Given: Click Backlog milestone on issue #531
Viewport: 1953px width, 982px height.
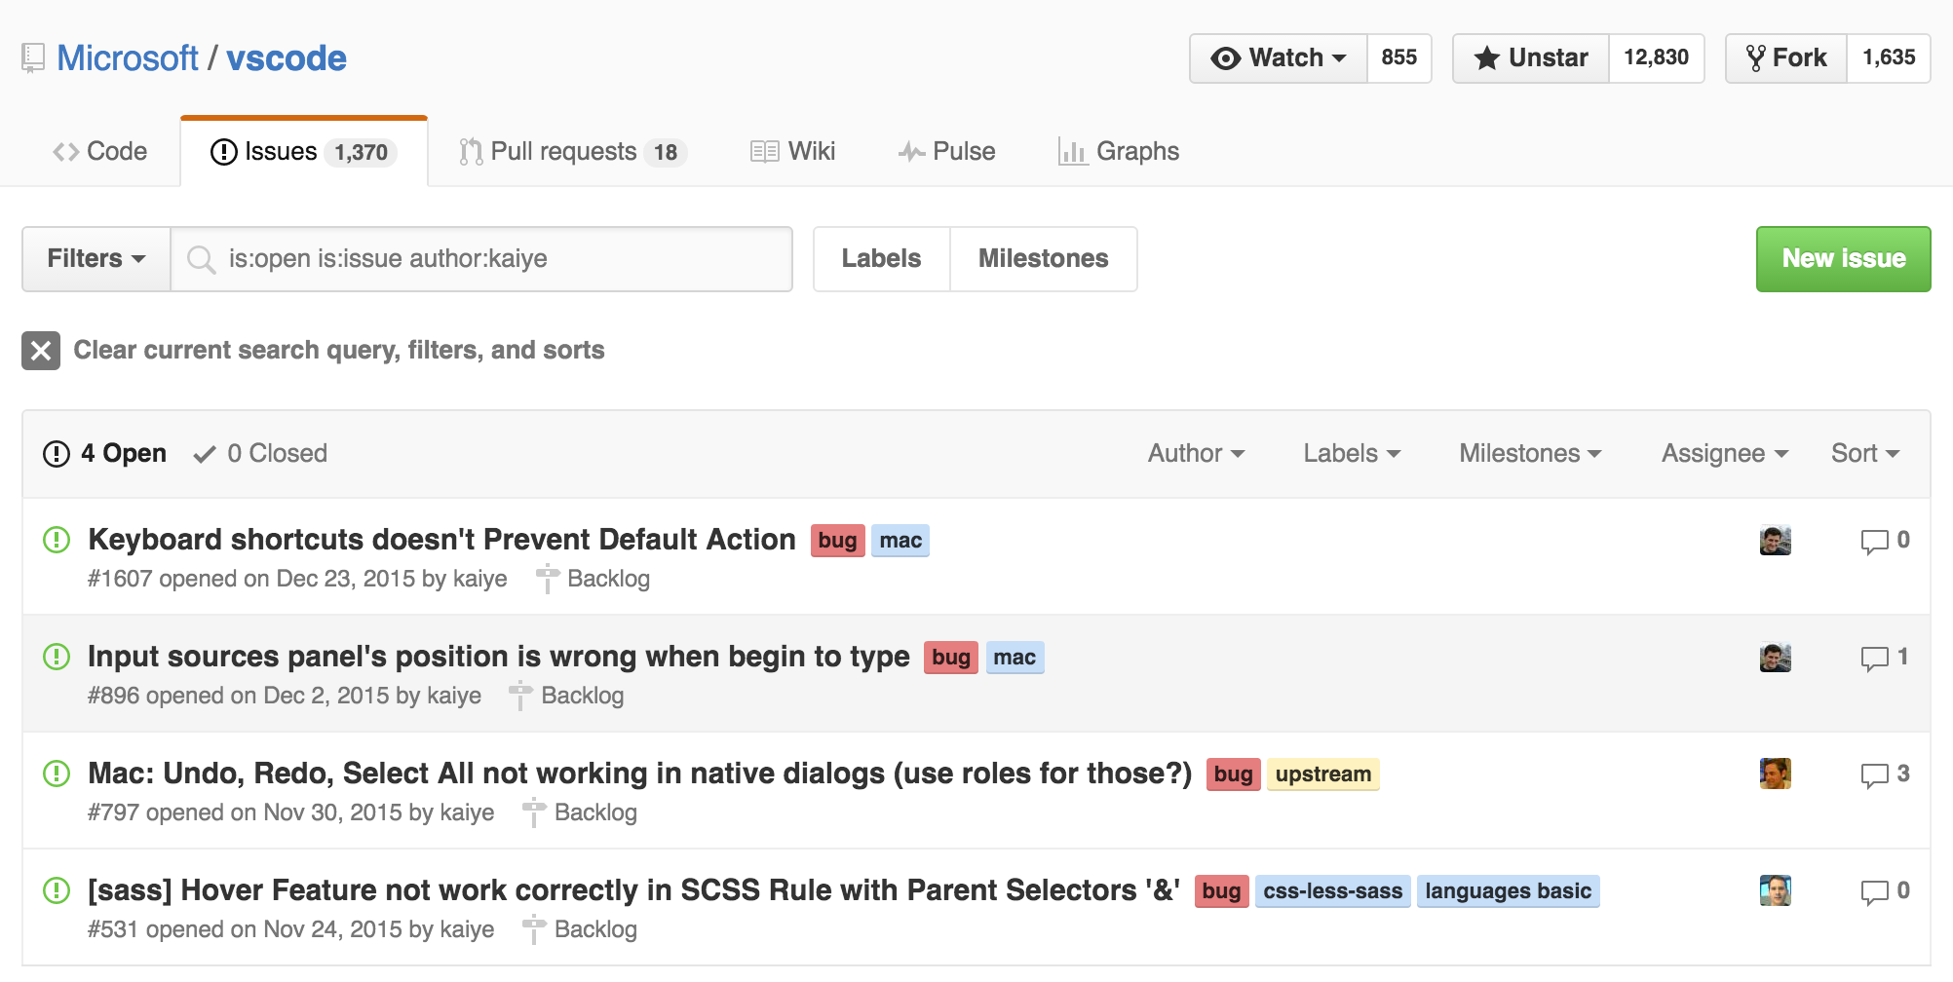Looking at the screenshot, I should 582,929.
